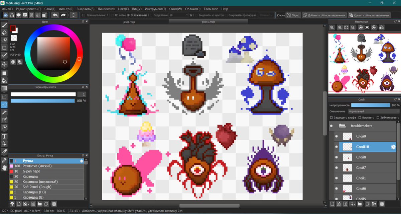This screenshot has width=401, height=214.
Task: Select the Слой7 layer
Action: point(365,167)
